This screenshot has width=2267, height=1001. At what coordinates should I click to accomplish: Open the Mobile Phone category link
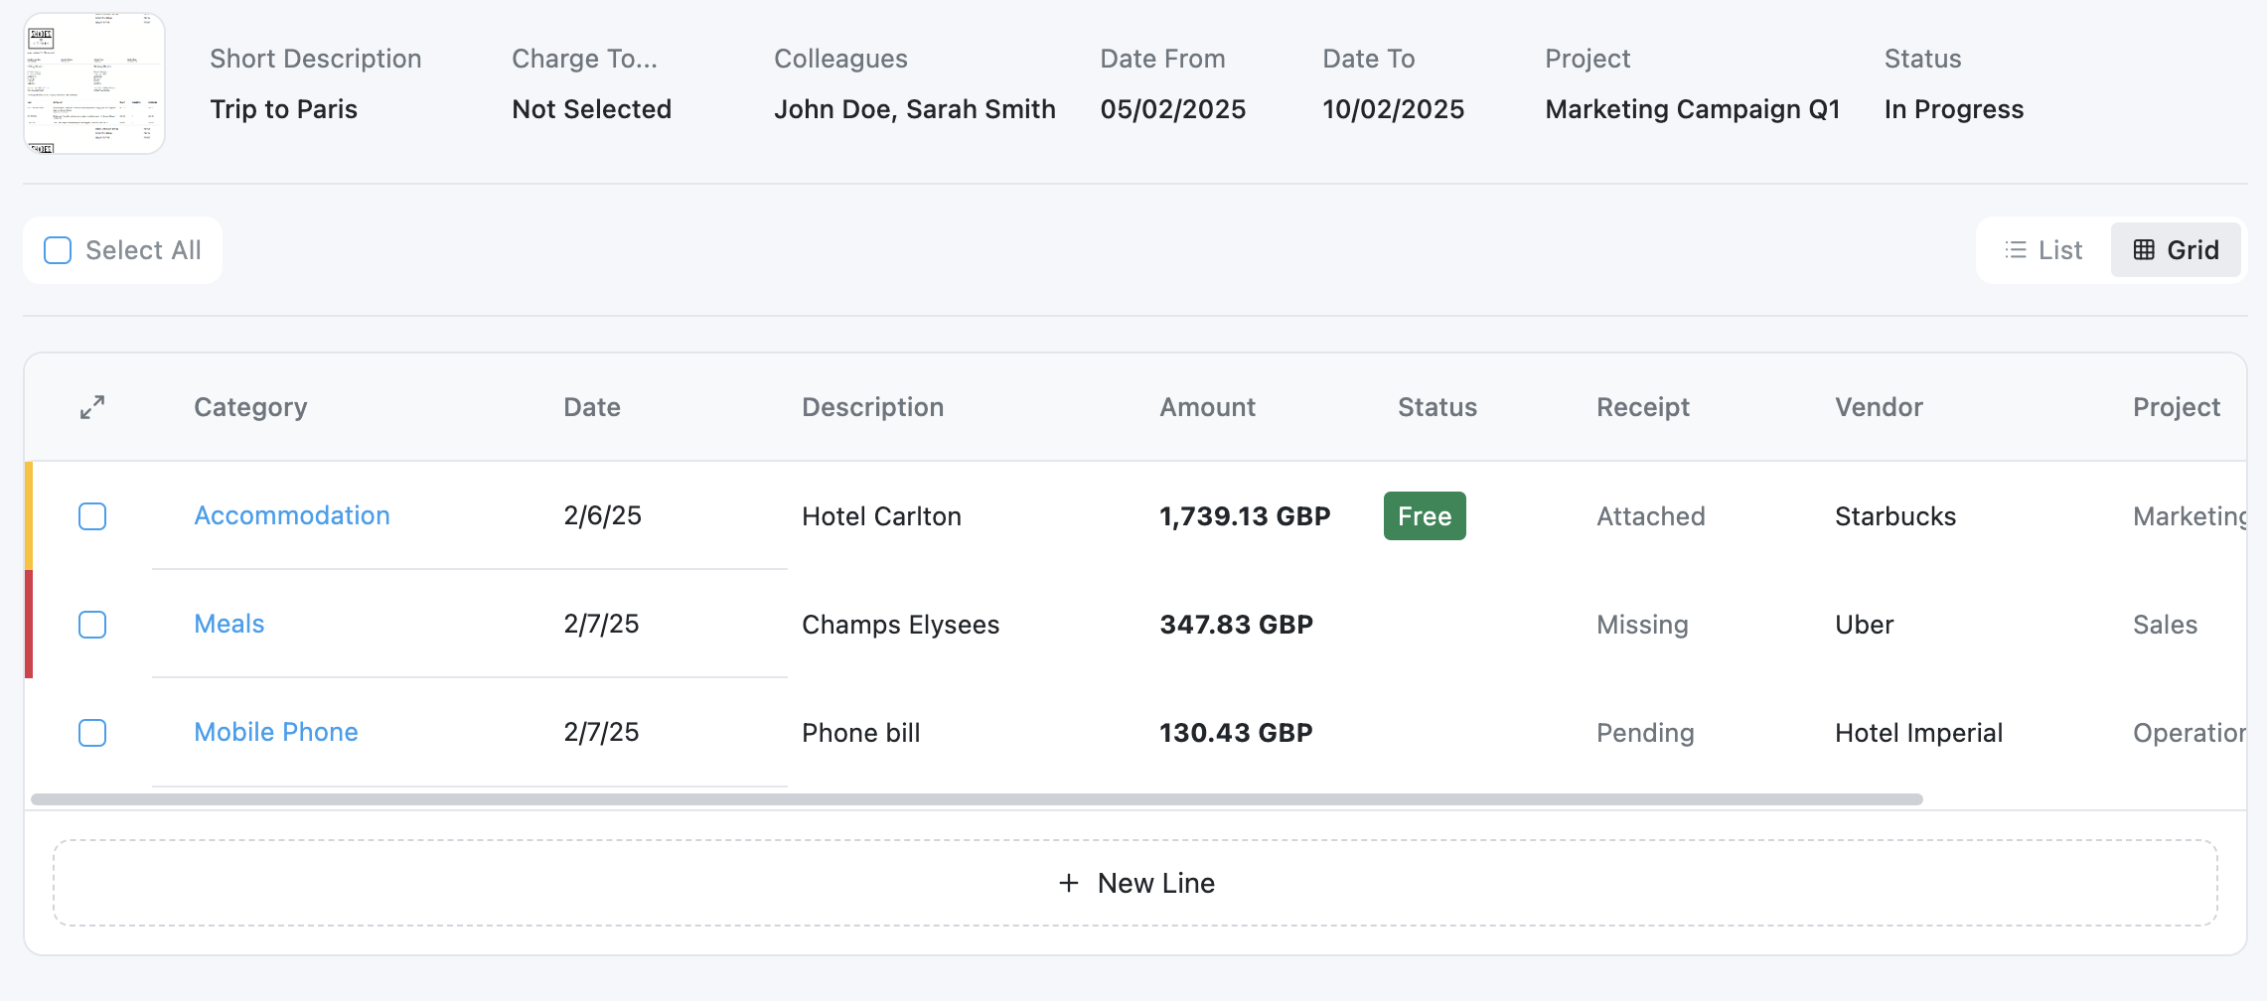click(276, 732)
